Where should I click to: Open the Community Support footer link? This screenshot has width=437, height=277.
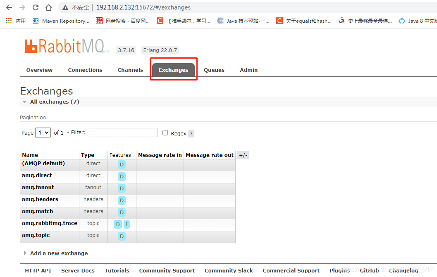pyautogui.click(x=167, y=270)
